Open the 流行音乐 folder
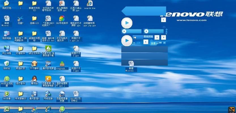The width and height of the screenshot is (236, 113). pyautogui.click(x=20, y=79)
